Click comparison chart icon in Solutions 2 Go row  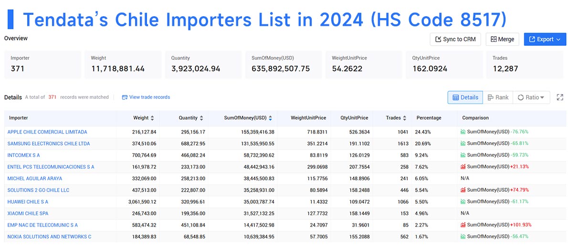click(463, 190)
